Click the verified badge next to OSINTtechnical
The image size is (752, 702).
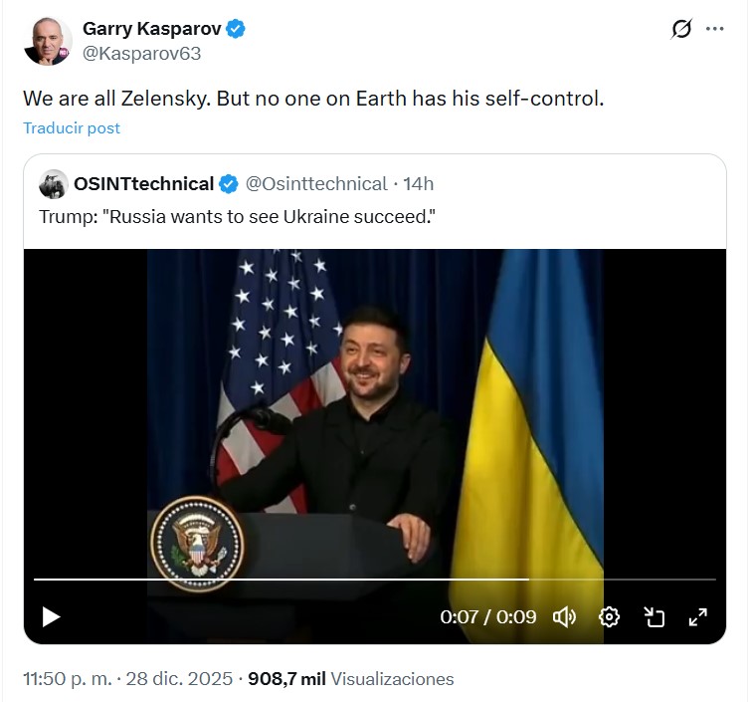click(x=229, y=184)
